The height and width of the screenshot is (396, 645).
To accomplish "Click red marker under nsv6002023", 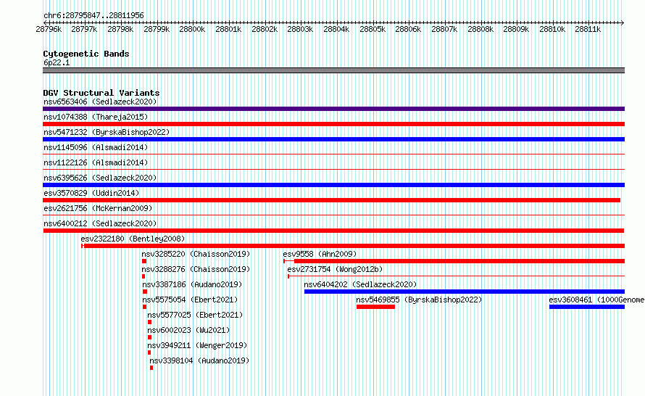I will click(x=150, y=337).
